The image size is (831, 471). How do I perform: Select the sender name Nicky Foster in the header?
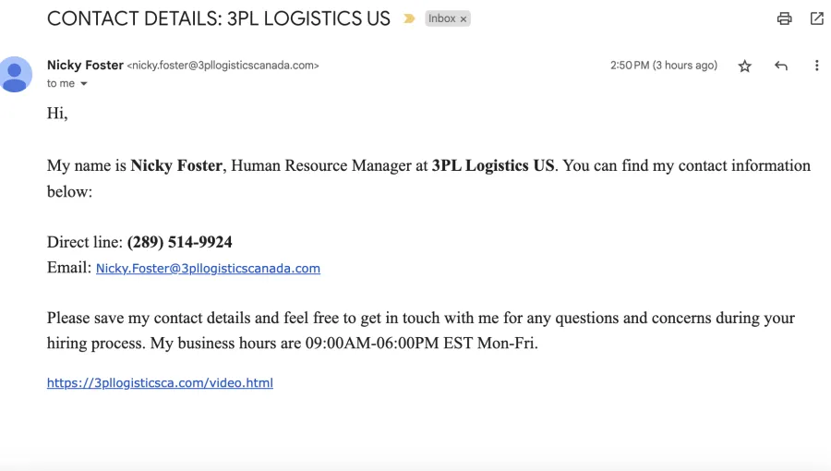(85, 66)
